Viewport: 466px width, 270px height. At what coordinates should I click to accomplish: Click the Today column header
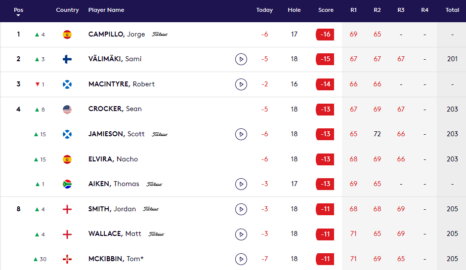264,10
